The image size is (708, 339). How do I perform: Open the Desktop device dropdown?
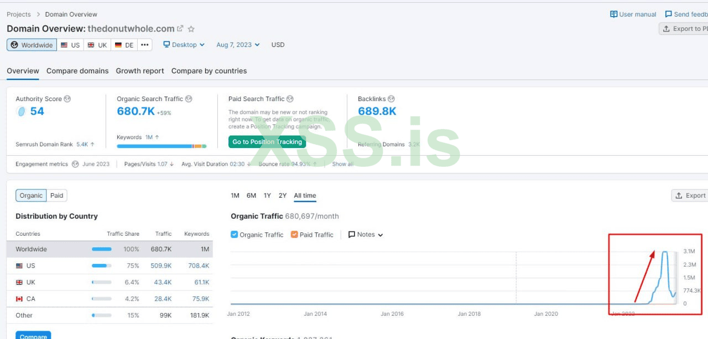click(184, 45)
